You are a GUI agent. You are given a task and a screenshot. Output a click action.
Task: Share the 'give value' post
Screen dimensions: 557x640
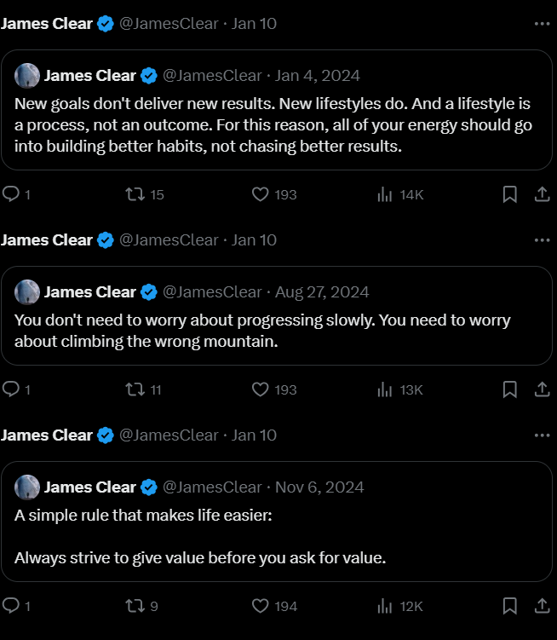[542, 606]
